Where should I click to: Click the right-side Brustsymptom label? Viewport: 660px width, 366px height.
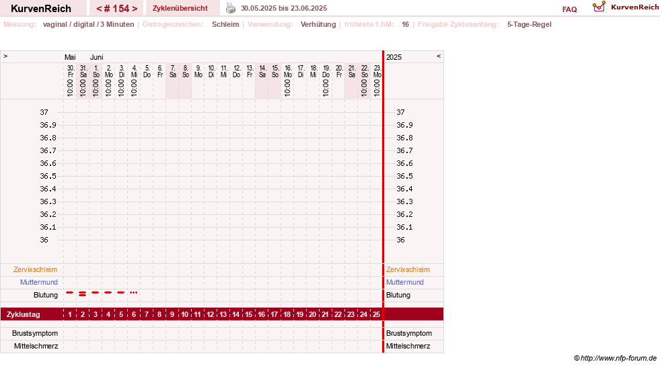(x=409, y=333)
